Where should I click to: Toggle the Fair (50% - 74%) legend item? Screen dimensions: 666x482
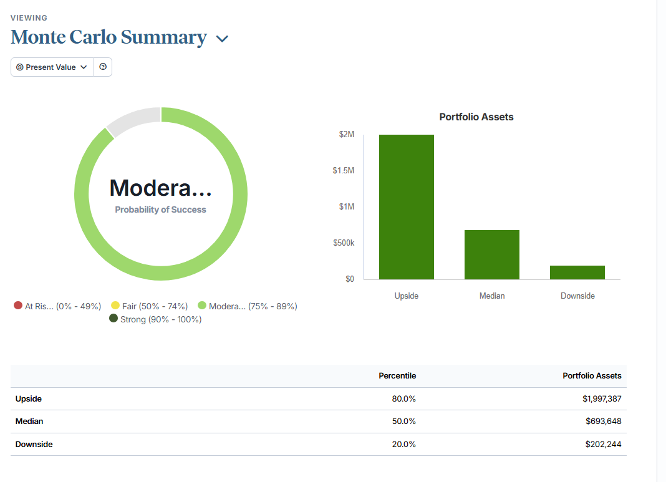[x=149, y=306]
